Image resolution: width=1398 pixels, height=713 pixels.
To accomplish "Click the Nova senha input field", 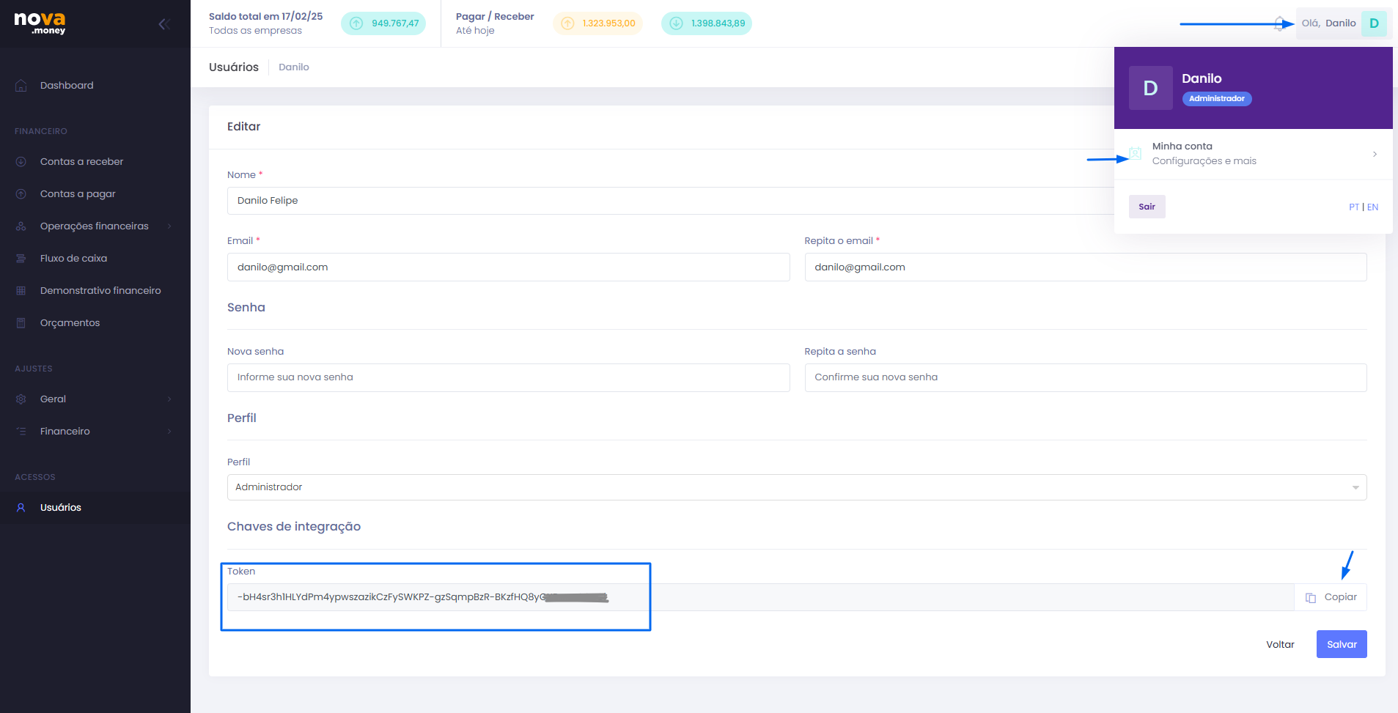I will pyautogui.click(x=508, y=378).
